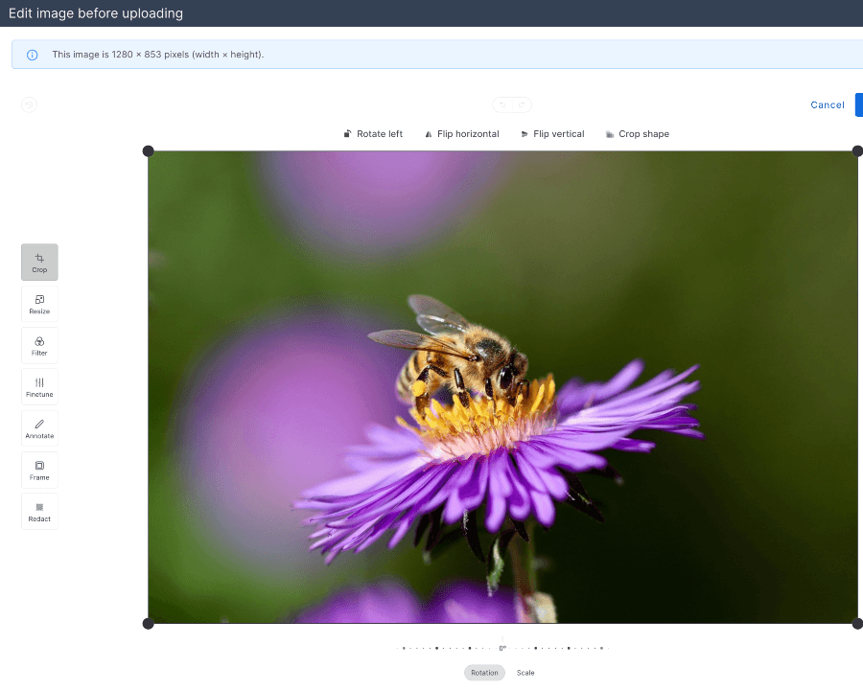Click the Rotate left option
The height and width of the screenshot is (690, 863).
(x=373, y=133)
